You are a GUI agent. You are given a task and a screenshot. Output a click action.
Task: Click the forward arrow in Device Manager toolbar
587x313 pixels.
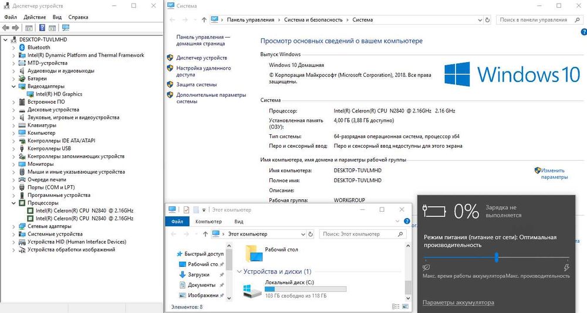click(15, 28)
